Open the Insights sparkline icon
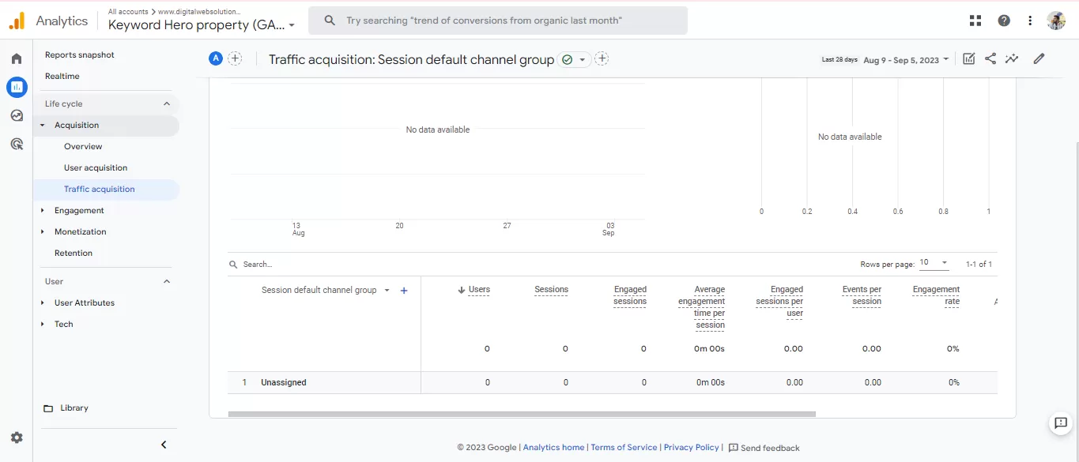 point(1012,58)
